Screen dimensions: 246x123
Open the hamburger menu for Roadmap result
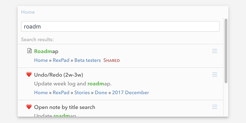pyautogui.click(x=214, y=51)
